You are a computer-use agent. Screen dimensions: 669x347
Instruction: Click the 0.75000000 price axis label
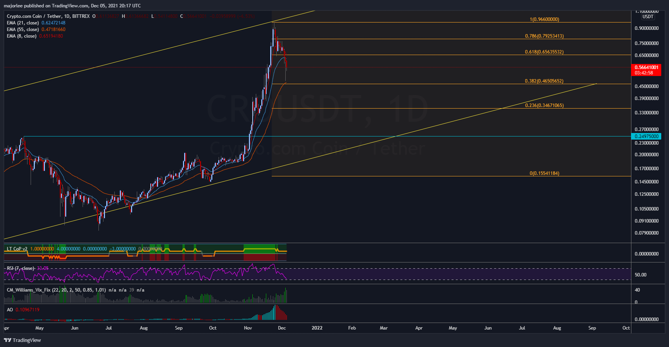coord(647,43)
